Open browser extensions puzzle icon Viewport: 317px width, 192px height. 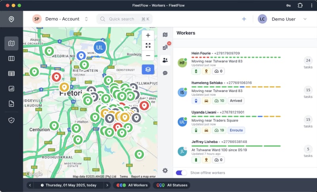point(300,5)
